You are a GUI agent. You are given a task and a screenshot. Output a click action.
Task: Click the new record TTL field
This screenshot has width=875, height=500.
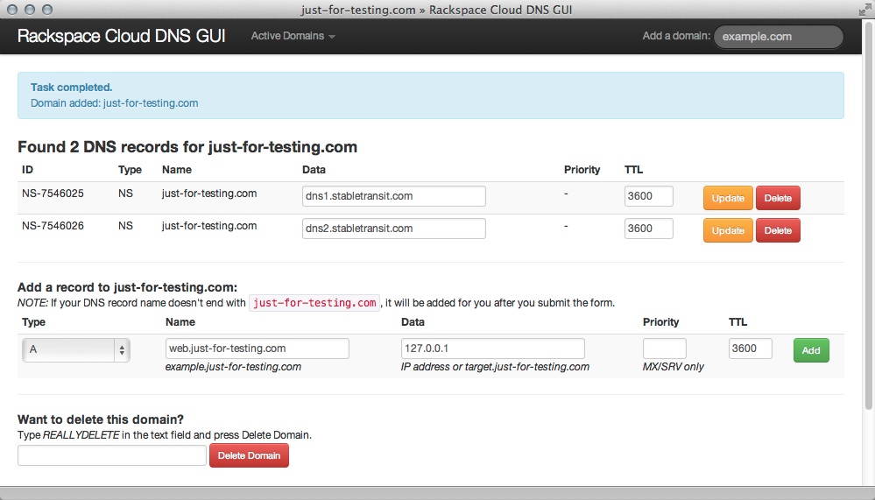click(750, 349)
